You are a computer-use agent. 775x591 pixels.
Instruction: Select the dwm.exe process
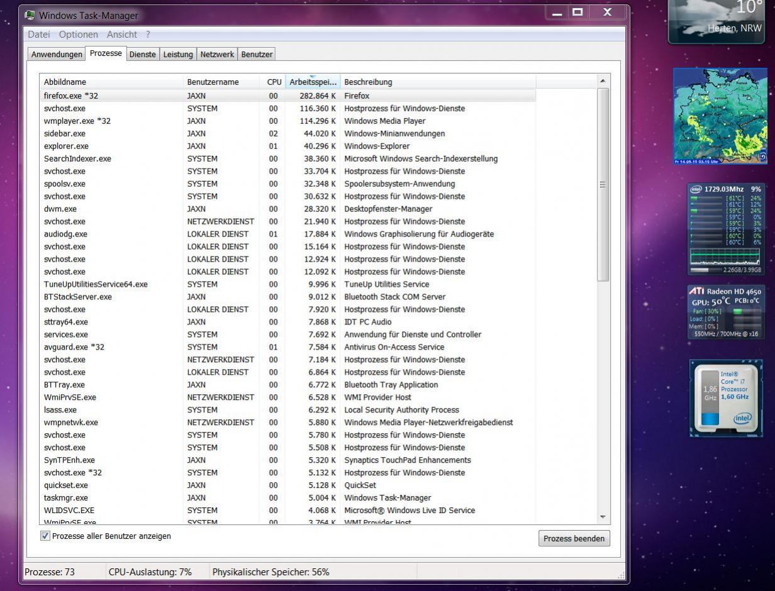pos(287,209)
